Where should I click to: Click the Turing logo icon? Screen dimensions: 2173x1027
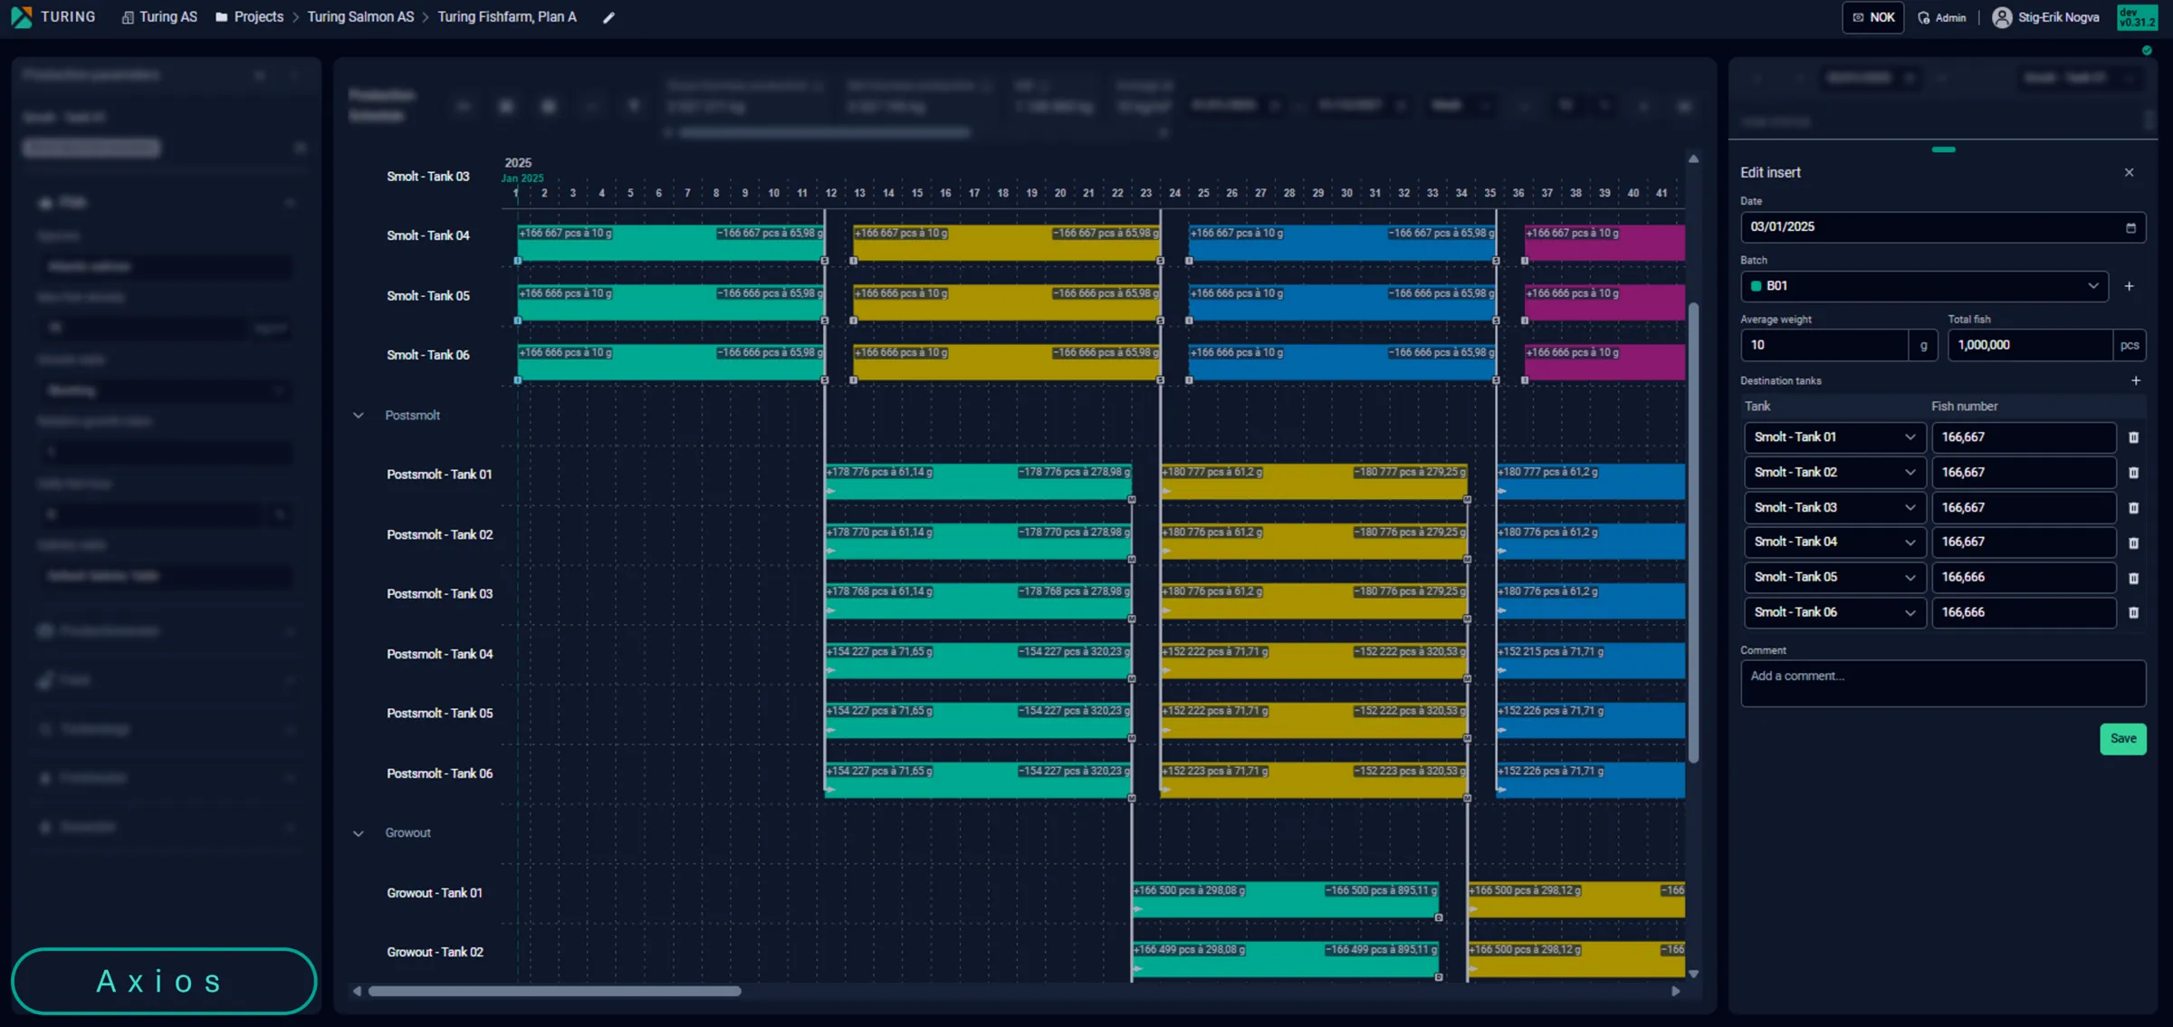(x=21, y=16)
